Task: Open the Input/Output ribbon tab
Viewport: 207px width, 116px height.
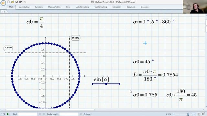Action: coord(24,7)
